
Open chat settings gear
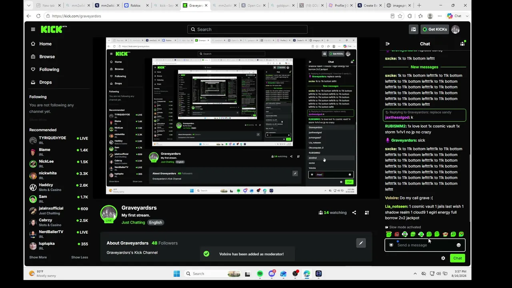443,258
